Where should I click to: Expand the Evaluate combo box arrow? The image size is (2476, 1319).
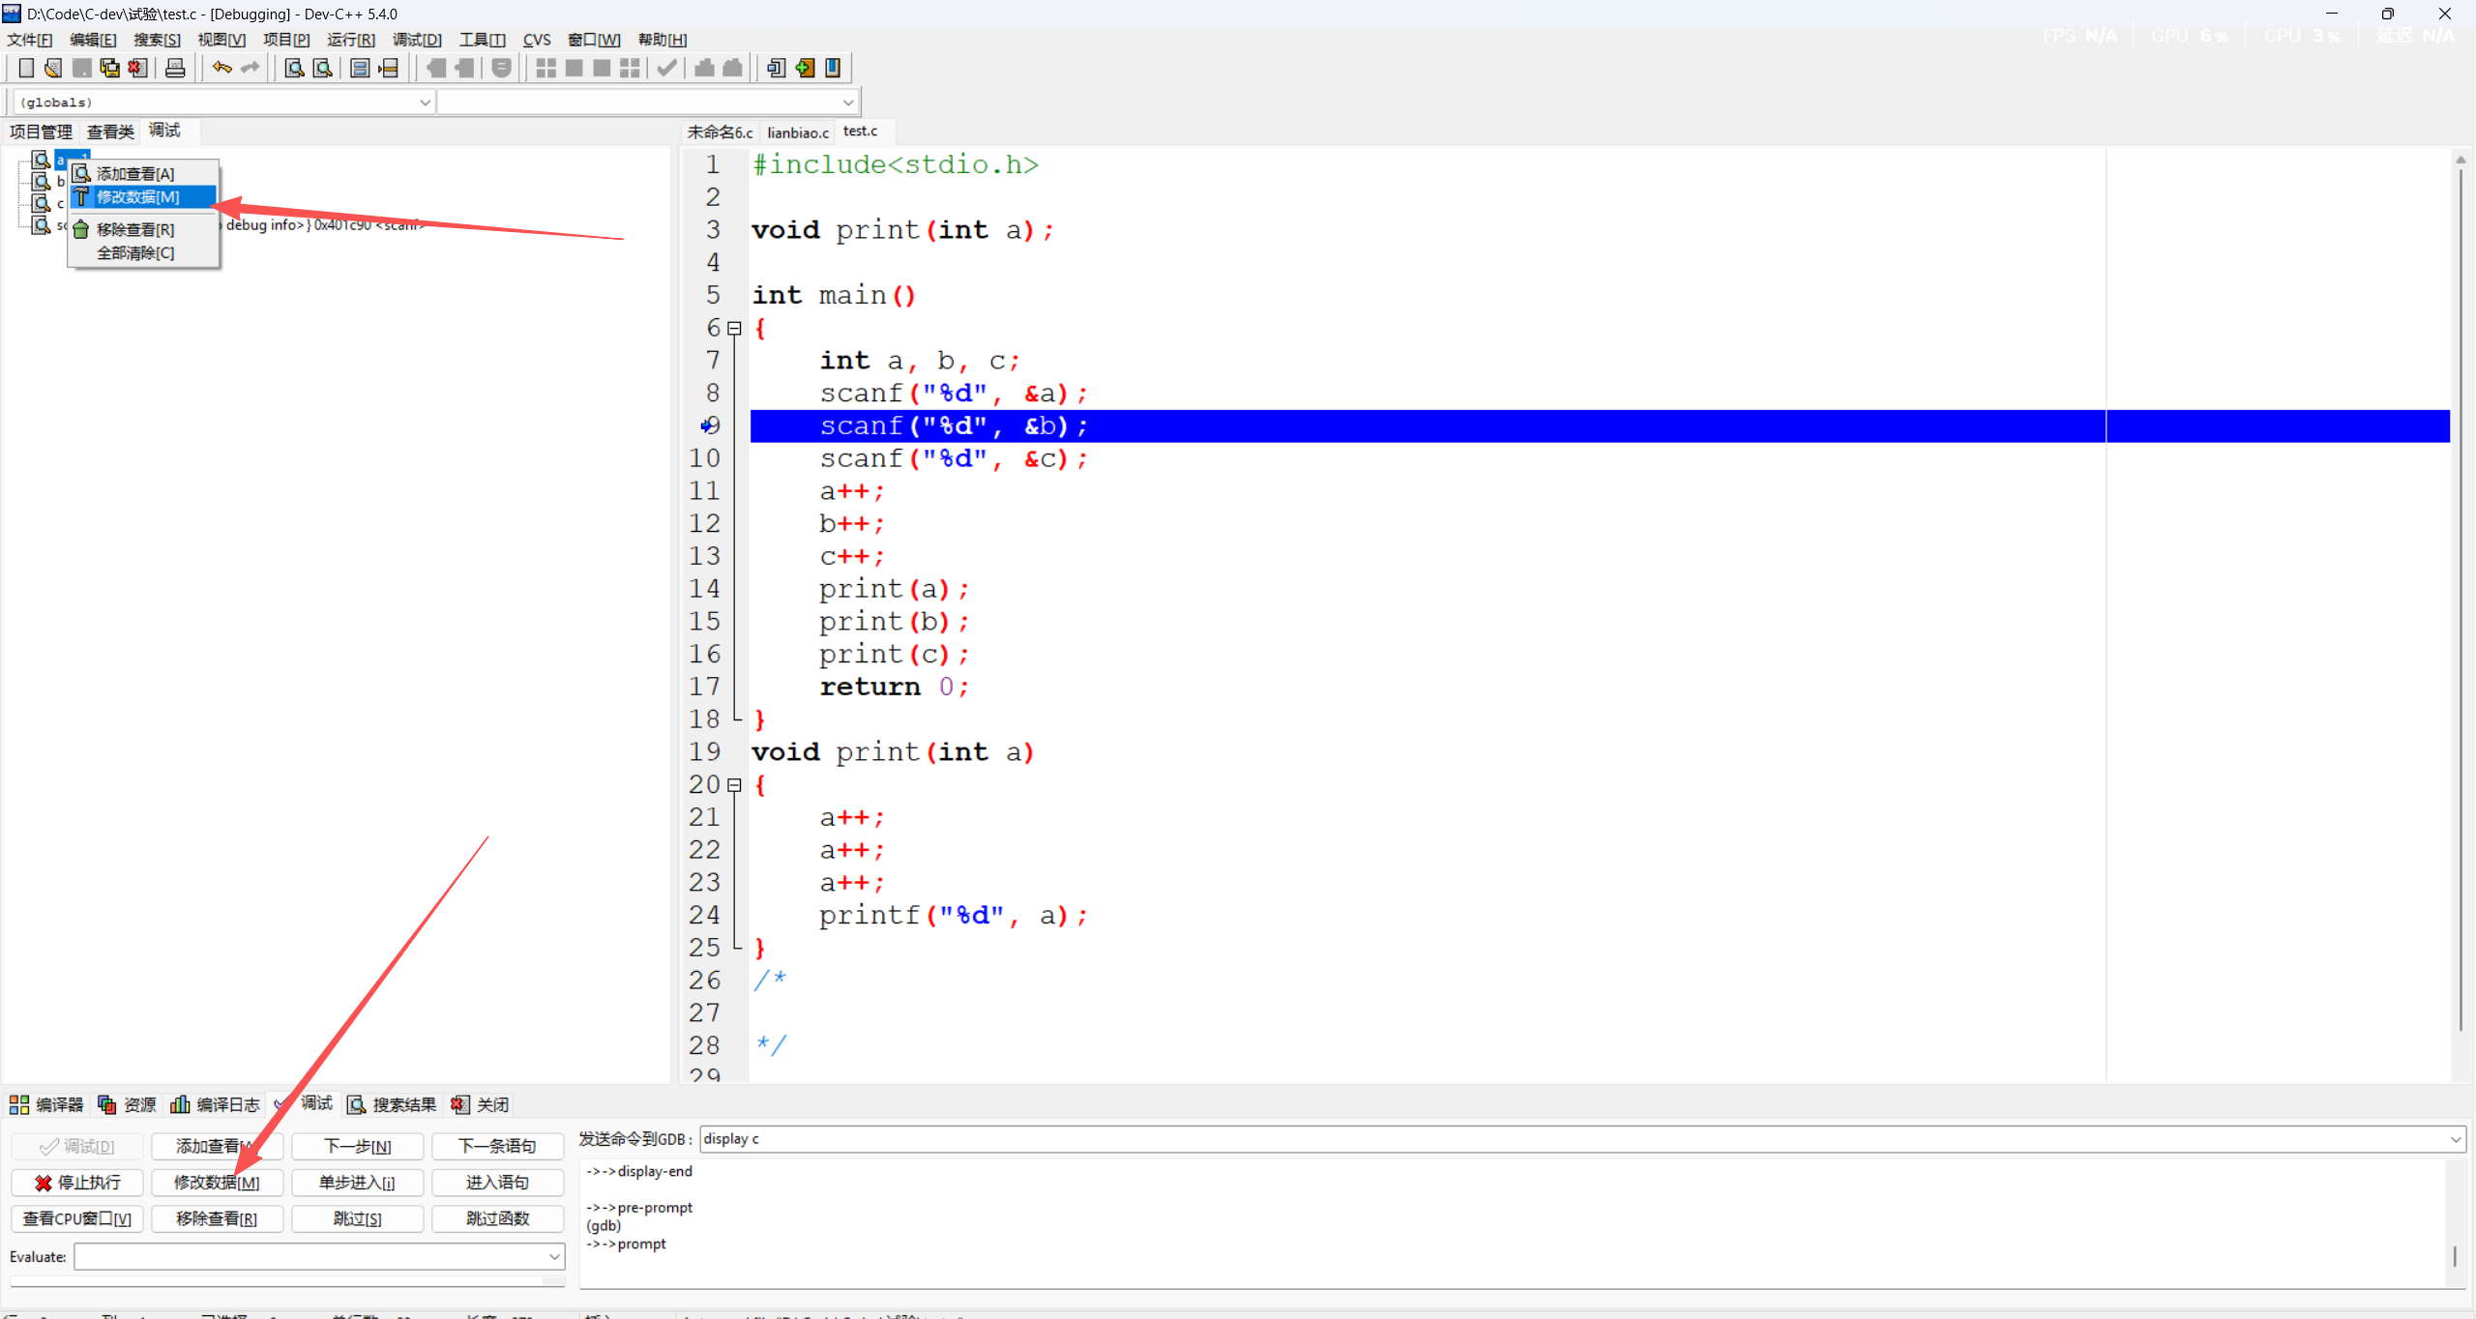pyautogui.click(x=555, y=1257)
